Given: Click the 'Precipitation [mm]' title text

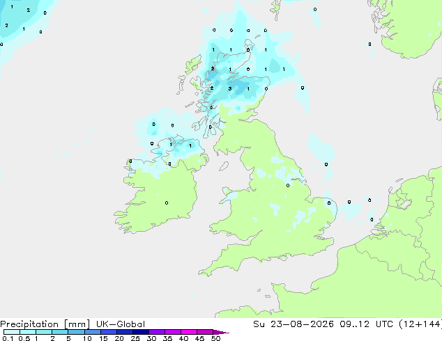Looking at the screenshot, I should click(45, 324).
